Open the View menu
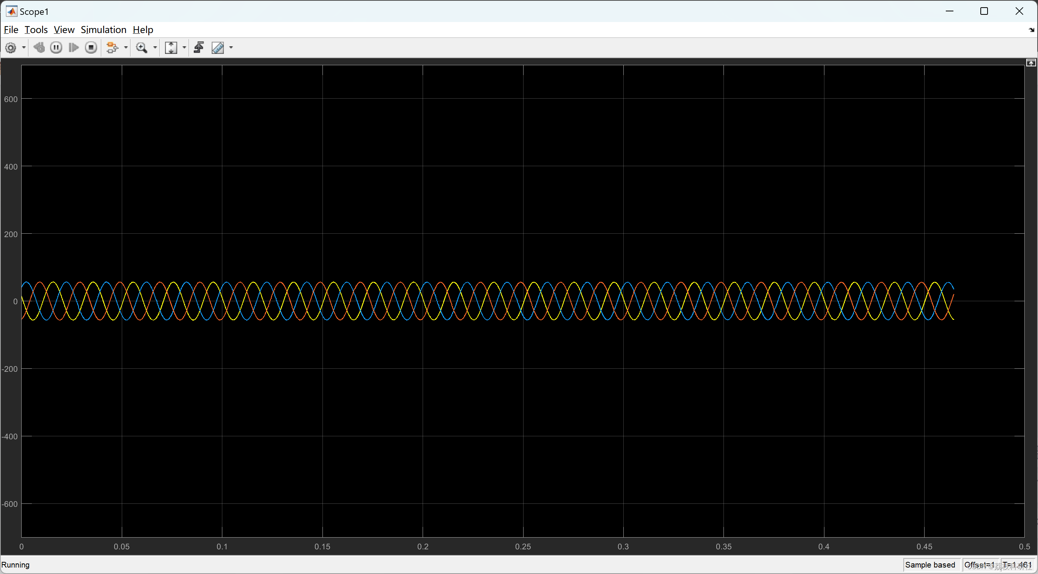The height and width of the screenshot is (574, 1038). coord(64,30)
